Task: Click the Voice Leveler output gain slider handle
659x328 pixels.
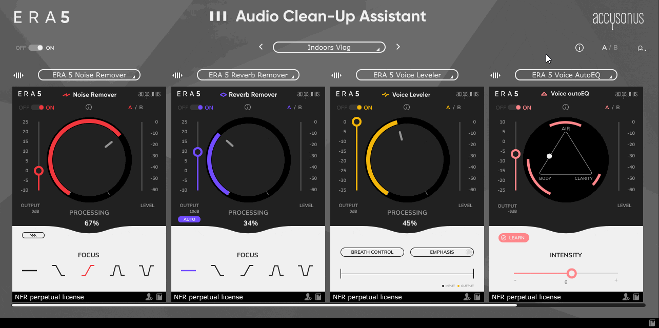Action: click(x=356, y=121)
